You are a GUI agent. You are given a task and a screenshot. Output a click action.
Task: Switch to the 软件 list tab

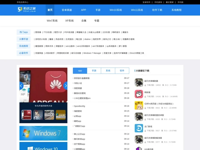122,71
